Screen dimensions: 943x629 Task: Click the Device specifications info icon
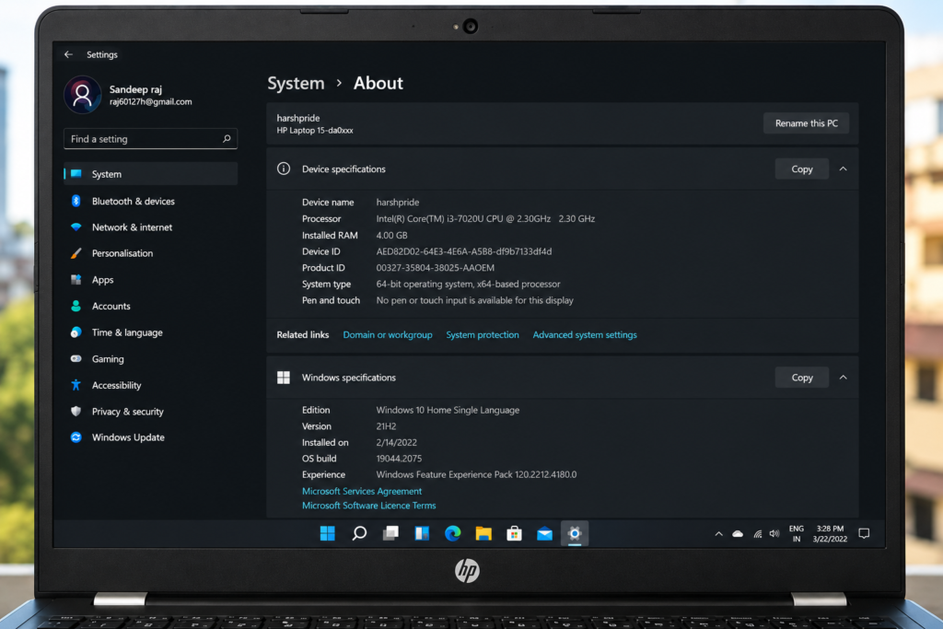(x=284, y=169)
